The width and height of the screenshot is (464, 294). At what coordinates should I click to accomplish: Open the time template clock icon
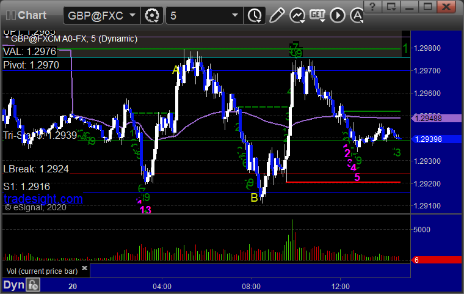pos(255,15)
